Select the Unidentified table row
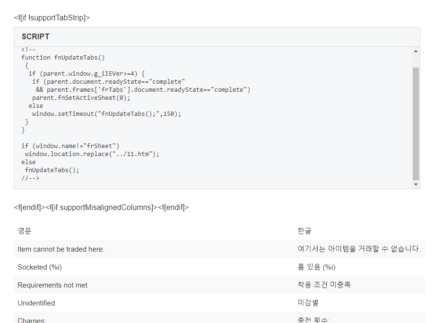The width and height of the screenshot is (444, 323). [x=35, y=303]
